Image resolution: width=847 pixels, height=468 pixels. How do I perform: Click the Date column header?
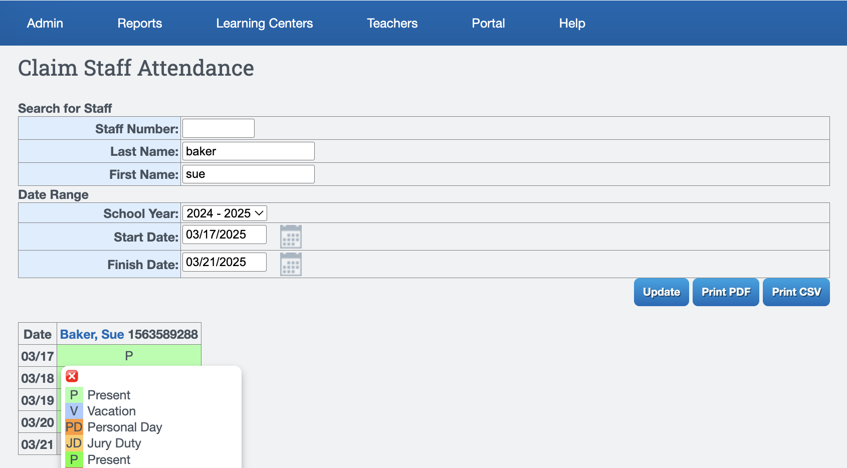[38, 334]
